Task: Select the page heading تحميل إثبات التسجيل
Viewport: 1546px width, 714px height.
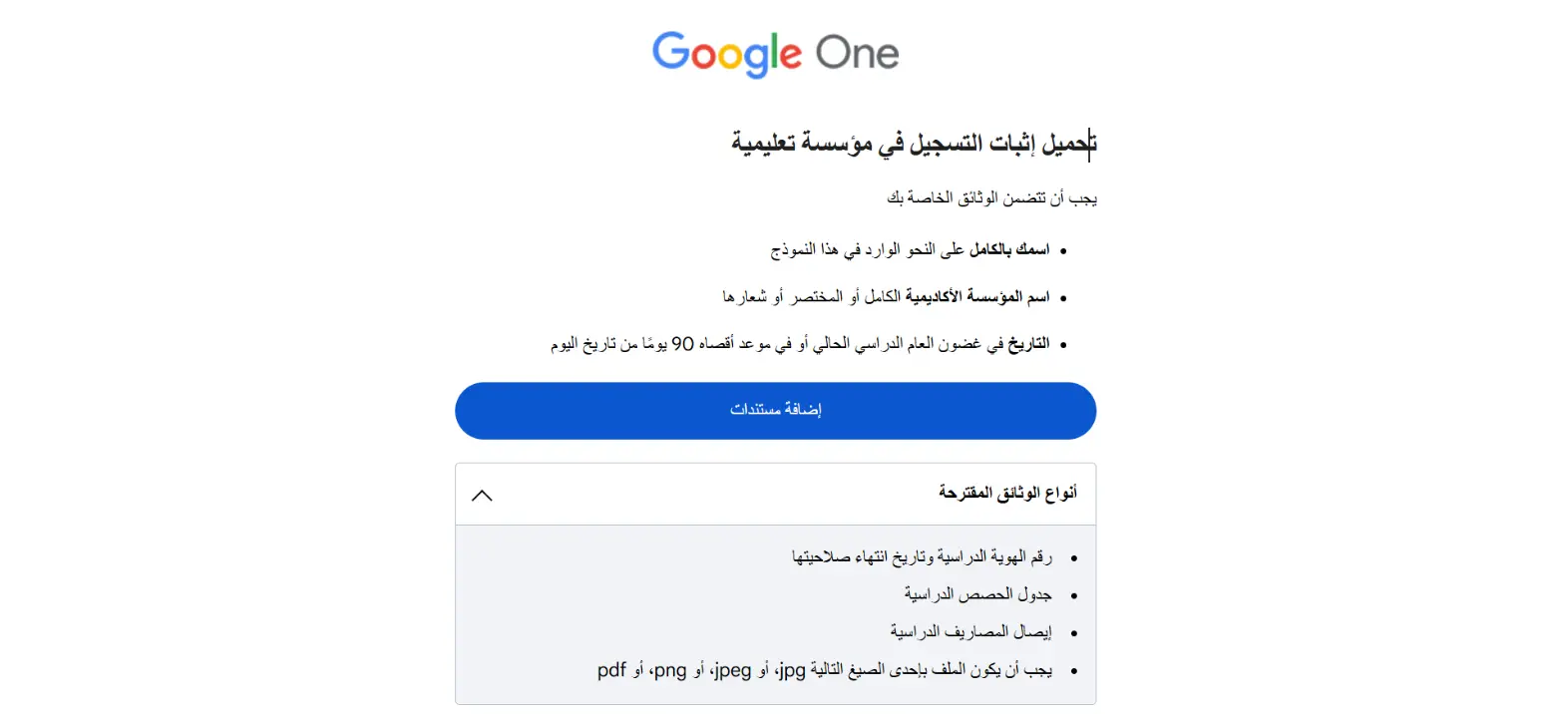Action: click(x=913, y=142)
